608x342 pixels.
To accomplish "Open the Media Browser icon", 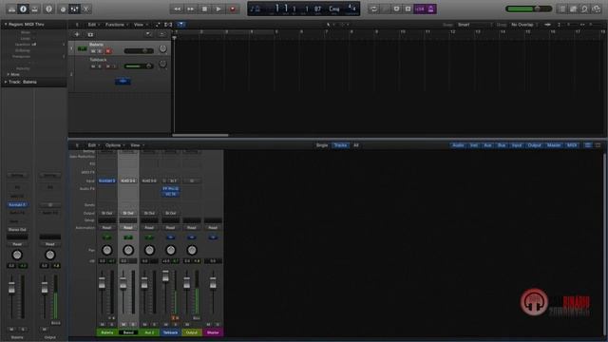I will pos(597,9).
